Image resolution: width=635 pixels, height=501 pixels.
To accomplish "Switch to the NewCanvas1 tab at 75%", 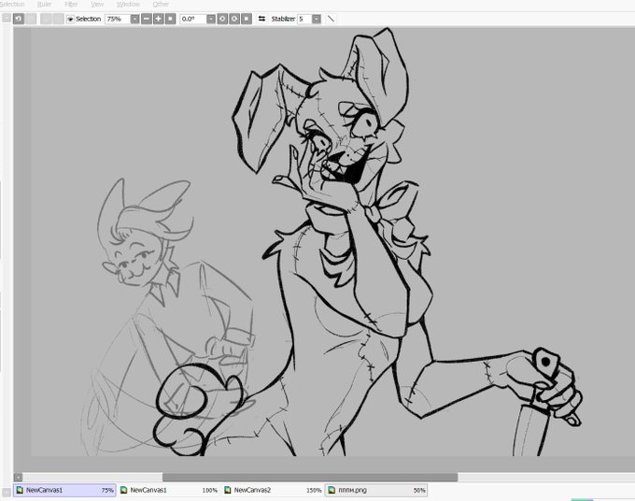I will coord(64,490).
